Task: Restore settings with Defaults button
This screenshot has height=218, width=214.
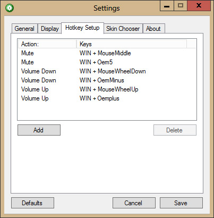Action: [32, 203]
